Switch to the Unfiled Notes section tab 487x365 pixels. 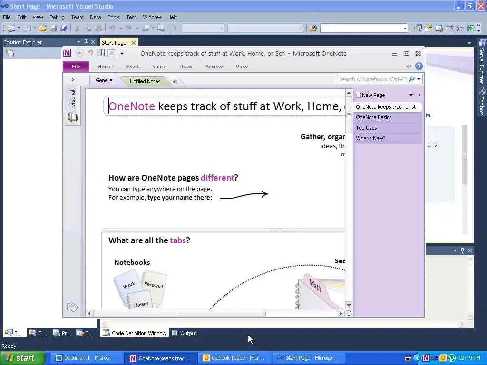(x=145, y=81)
